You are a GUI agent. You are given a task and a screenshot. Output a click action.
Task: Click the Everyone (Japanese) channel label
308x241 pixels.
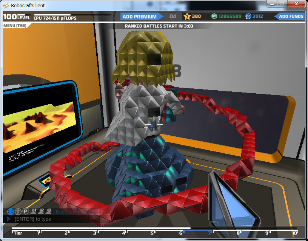(x=79, y=212)
